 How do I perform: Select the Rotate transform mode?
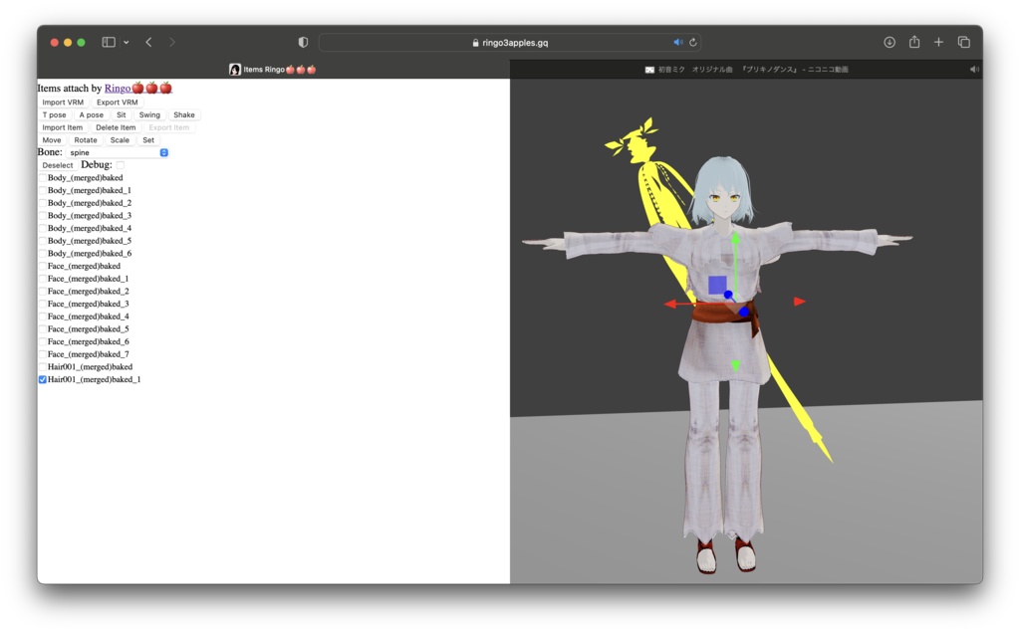click(86, 139)
